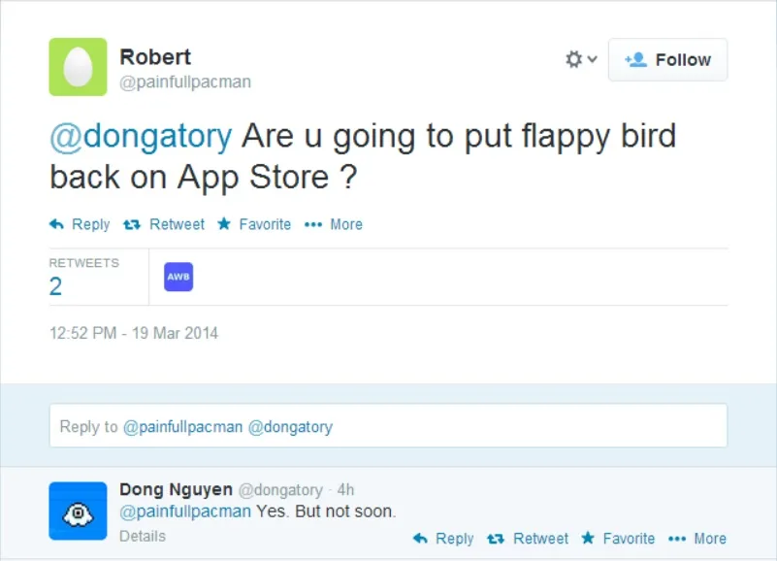The height and width of the screenshot is (561, 777).
Task: Open More options on Dong's reply
Action: (x=697, y=538)
